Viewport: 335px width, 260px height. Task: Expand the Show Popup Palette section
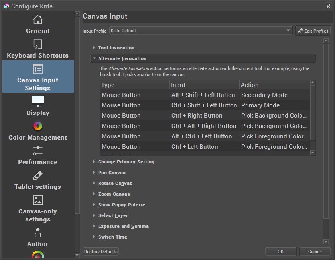[x=94, y=204]
